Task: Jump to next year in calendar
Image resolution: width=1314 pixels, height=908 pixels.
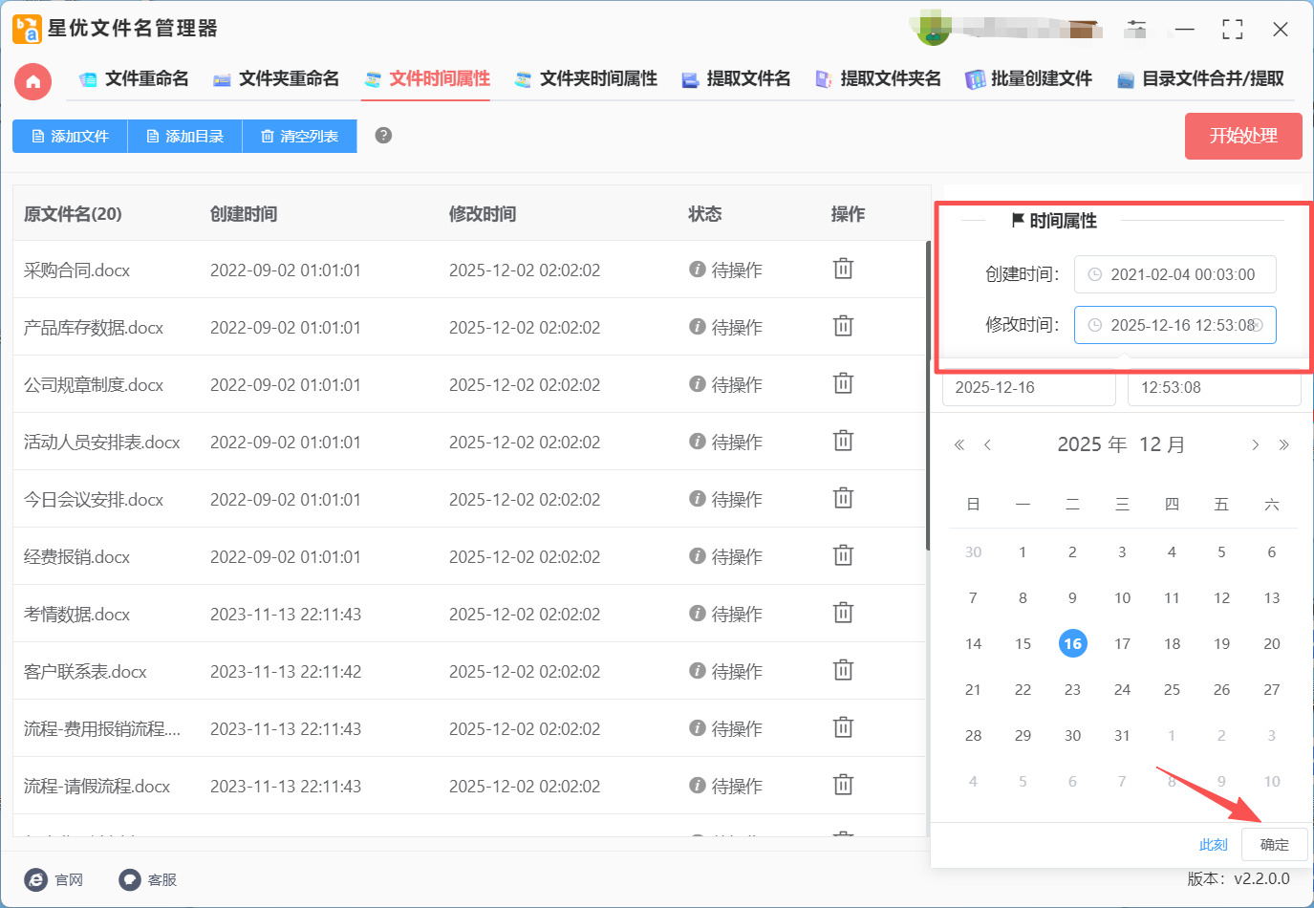Action: pos(1283,444)
